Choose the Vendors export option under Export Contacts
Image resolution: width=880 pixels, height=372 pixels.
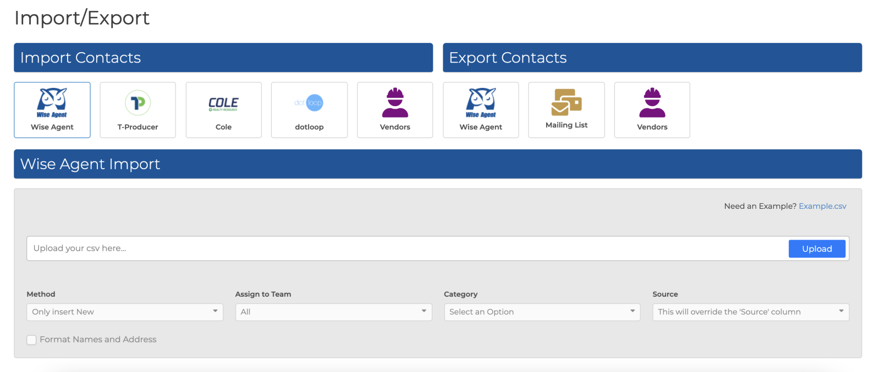pos(652,110)
